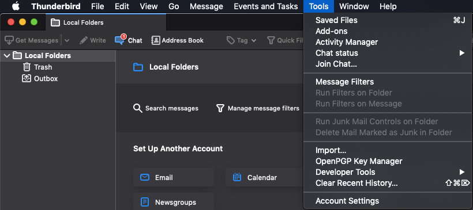473x210 pixels.
Task: Click the Tag label icon
Action: click(231, 40)
